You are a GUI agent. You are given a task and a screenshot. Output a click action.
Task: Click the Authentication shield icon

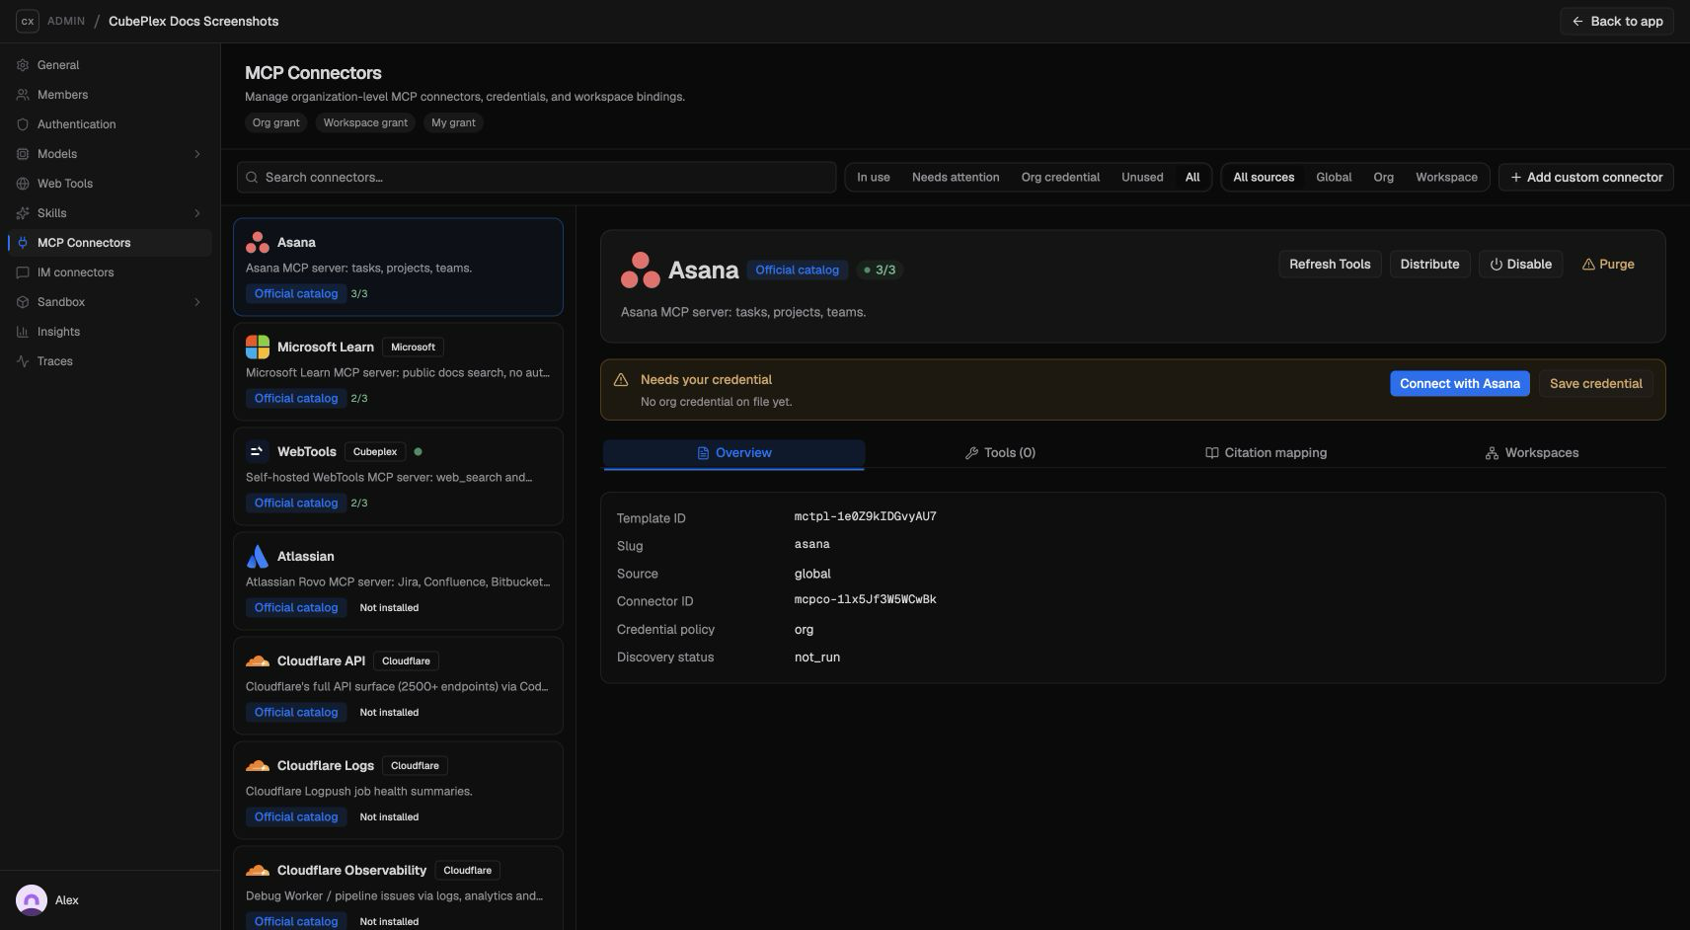(23, 124)
